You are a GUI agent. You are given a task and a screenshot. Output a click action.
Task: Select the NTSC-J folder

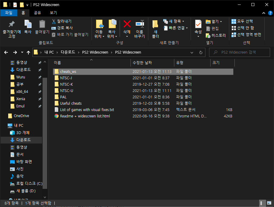[x=143, y=78]
